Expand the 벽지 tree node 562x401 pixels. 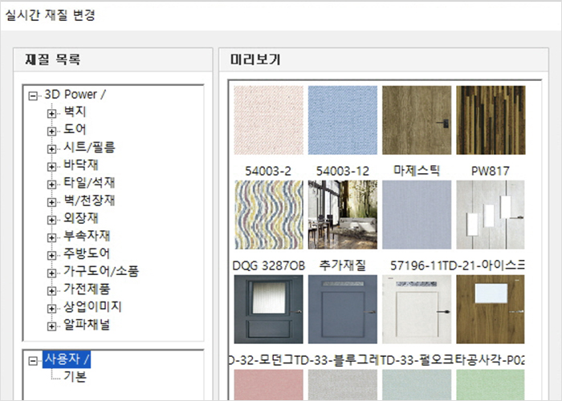point(53,112)
